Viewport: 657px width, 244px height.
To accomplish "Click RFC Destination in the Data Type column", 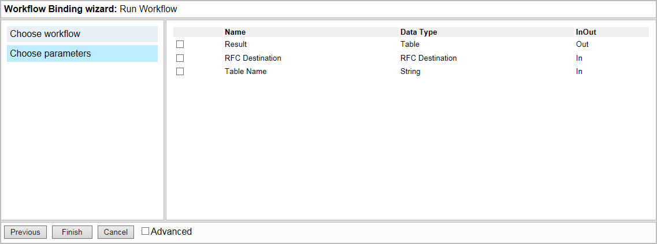I will (x=428, y=58).
